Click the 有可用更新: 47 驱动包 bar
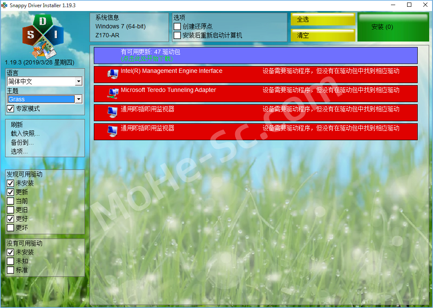 click(x=256, y=55)
